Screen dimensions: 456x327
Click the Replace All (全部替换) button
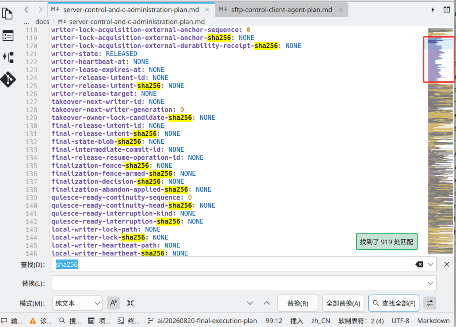click(343, 303)
